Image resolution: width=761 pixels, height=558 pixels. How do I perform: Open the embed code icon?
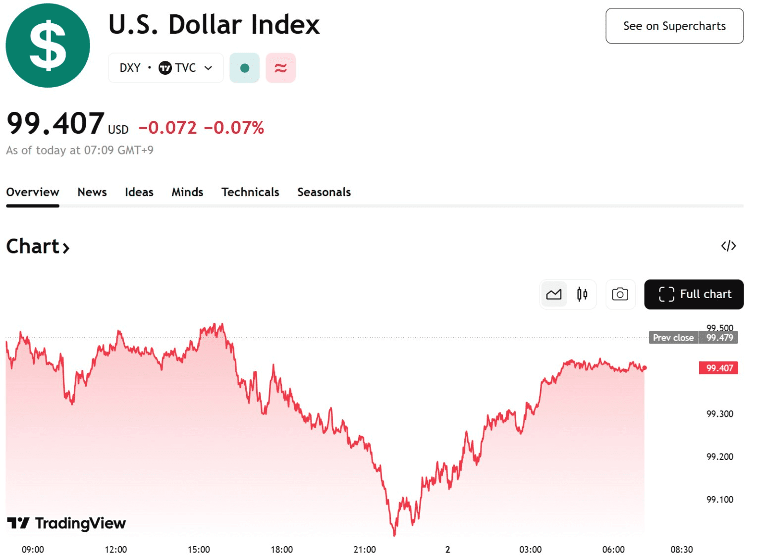[x=728, y=246]
